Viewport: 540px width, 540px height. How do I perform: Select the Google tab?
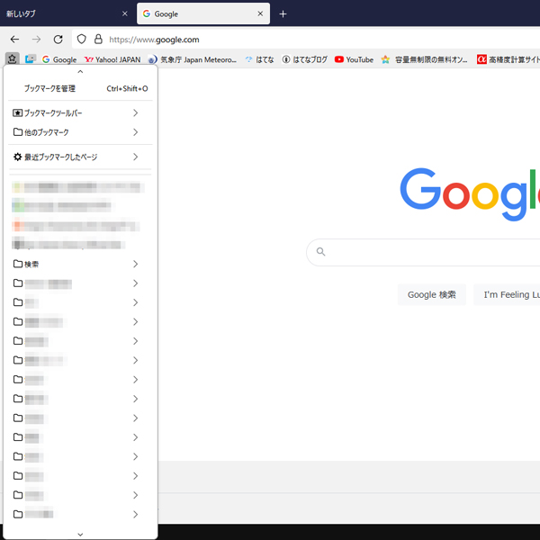[203, 13]
